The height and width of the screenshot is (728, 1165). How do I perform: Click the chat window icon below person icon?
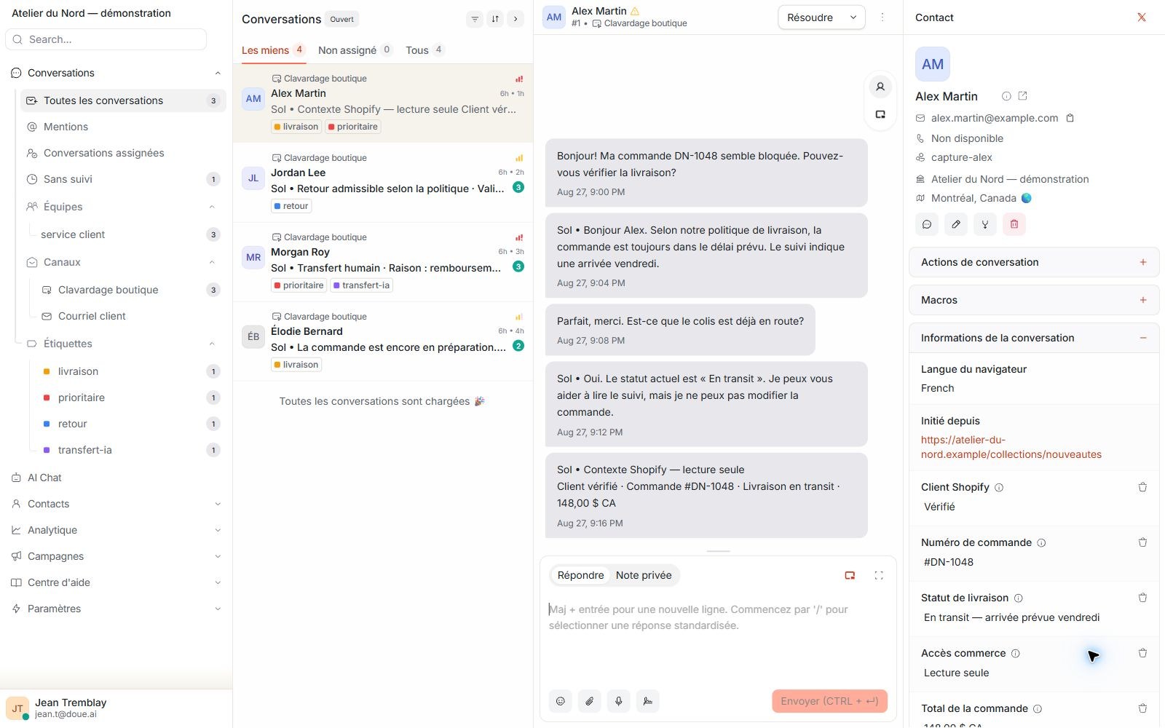point(880,114)
